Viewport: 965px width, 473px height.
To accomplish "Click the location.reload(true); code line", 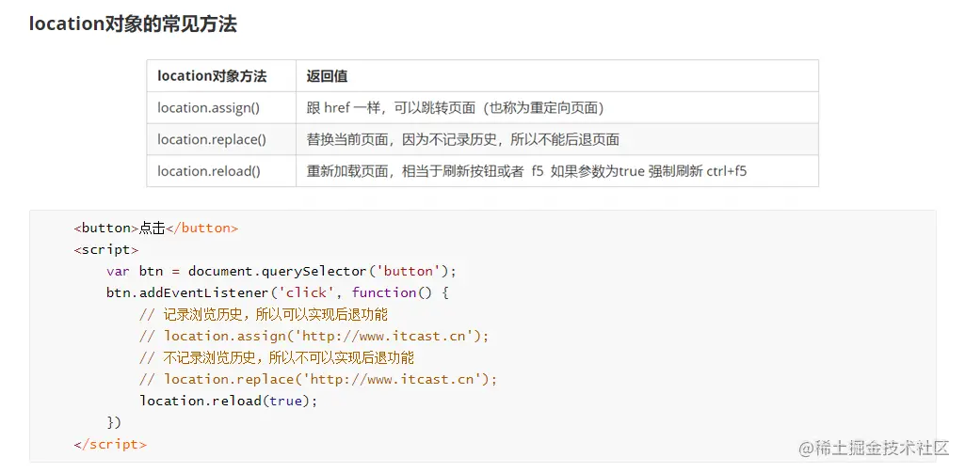I will point(229,401).
